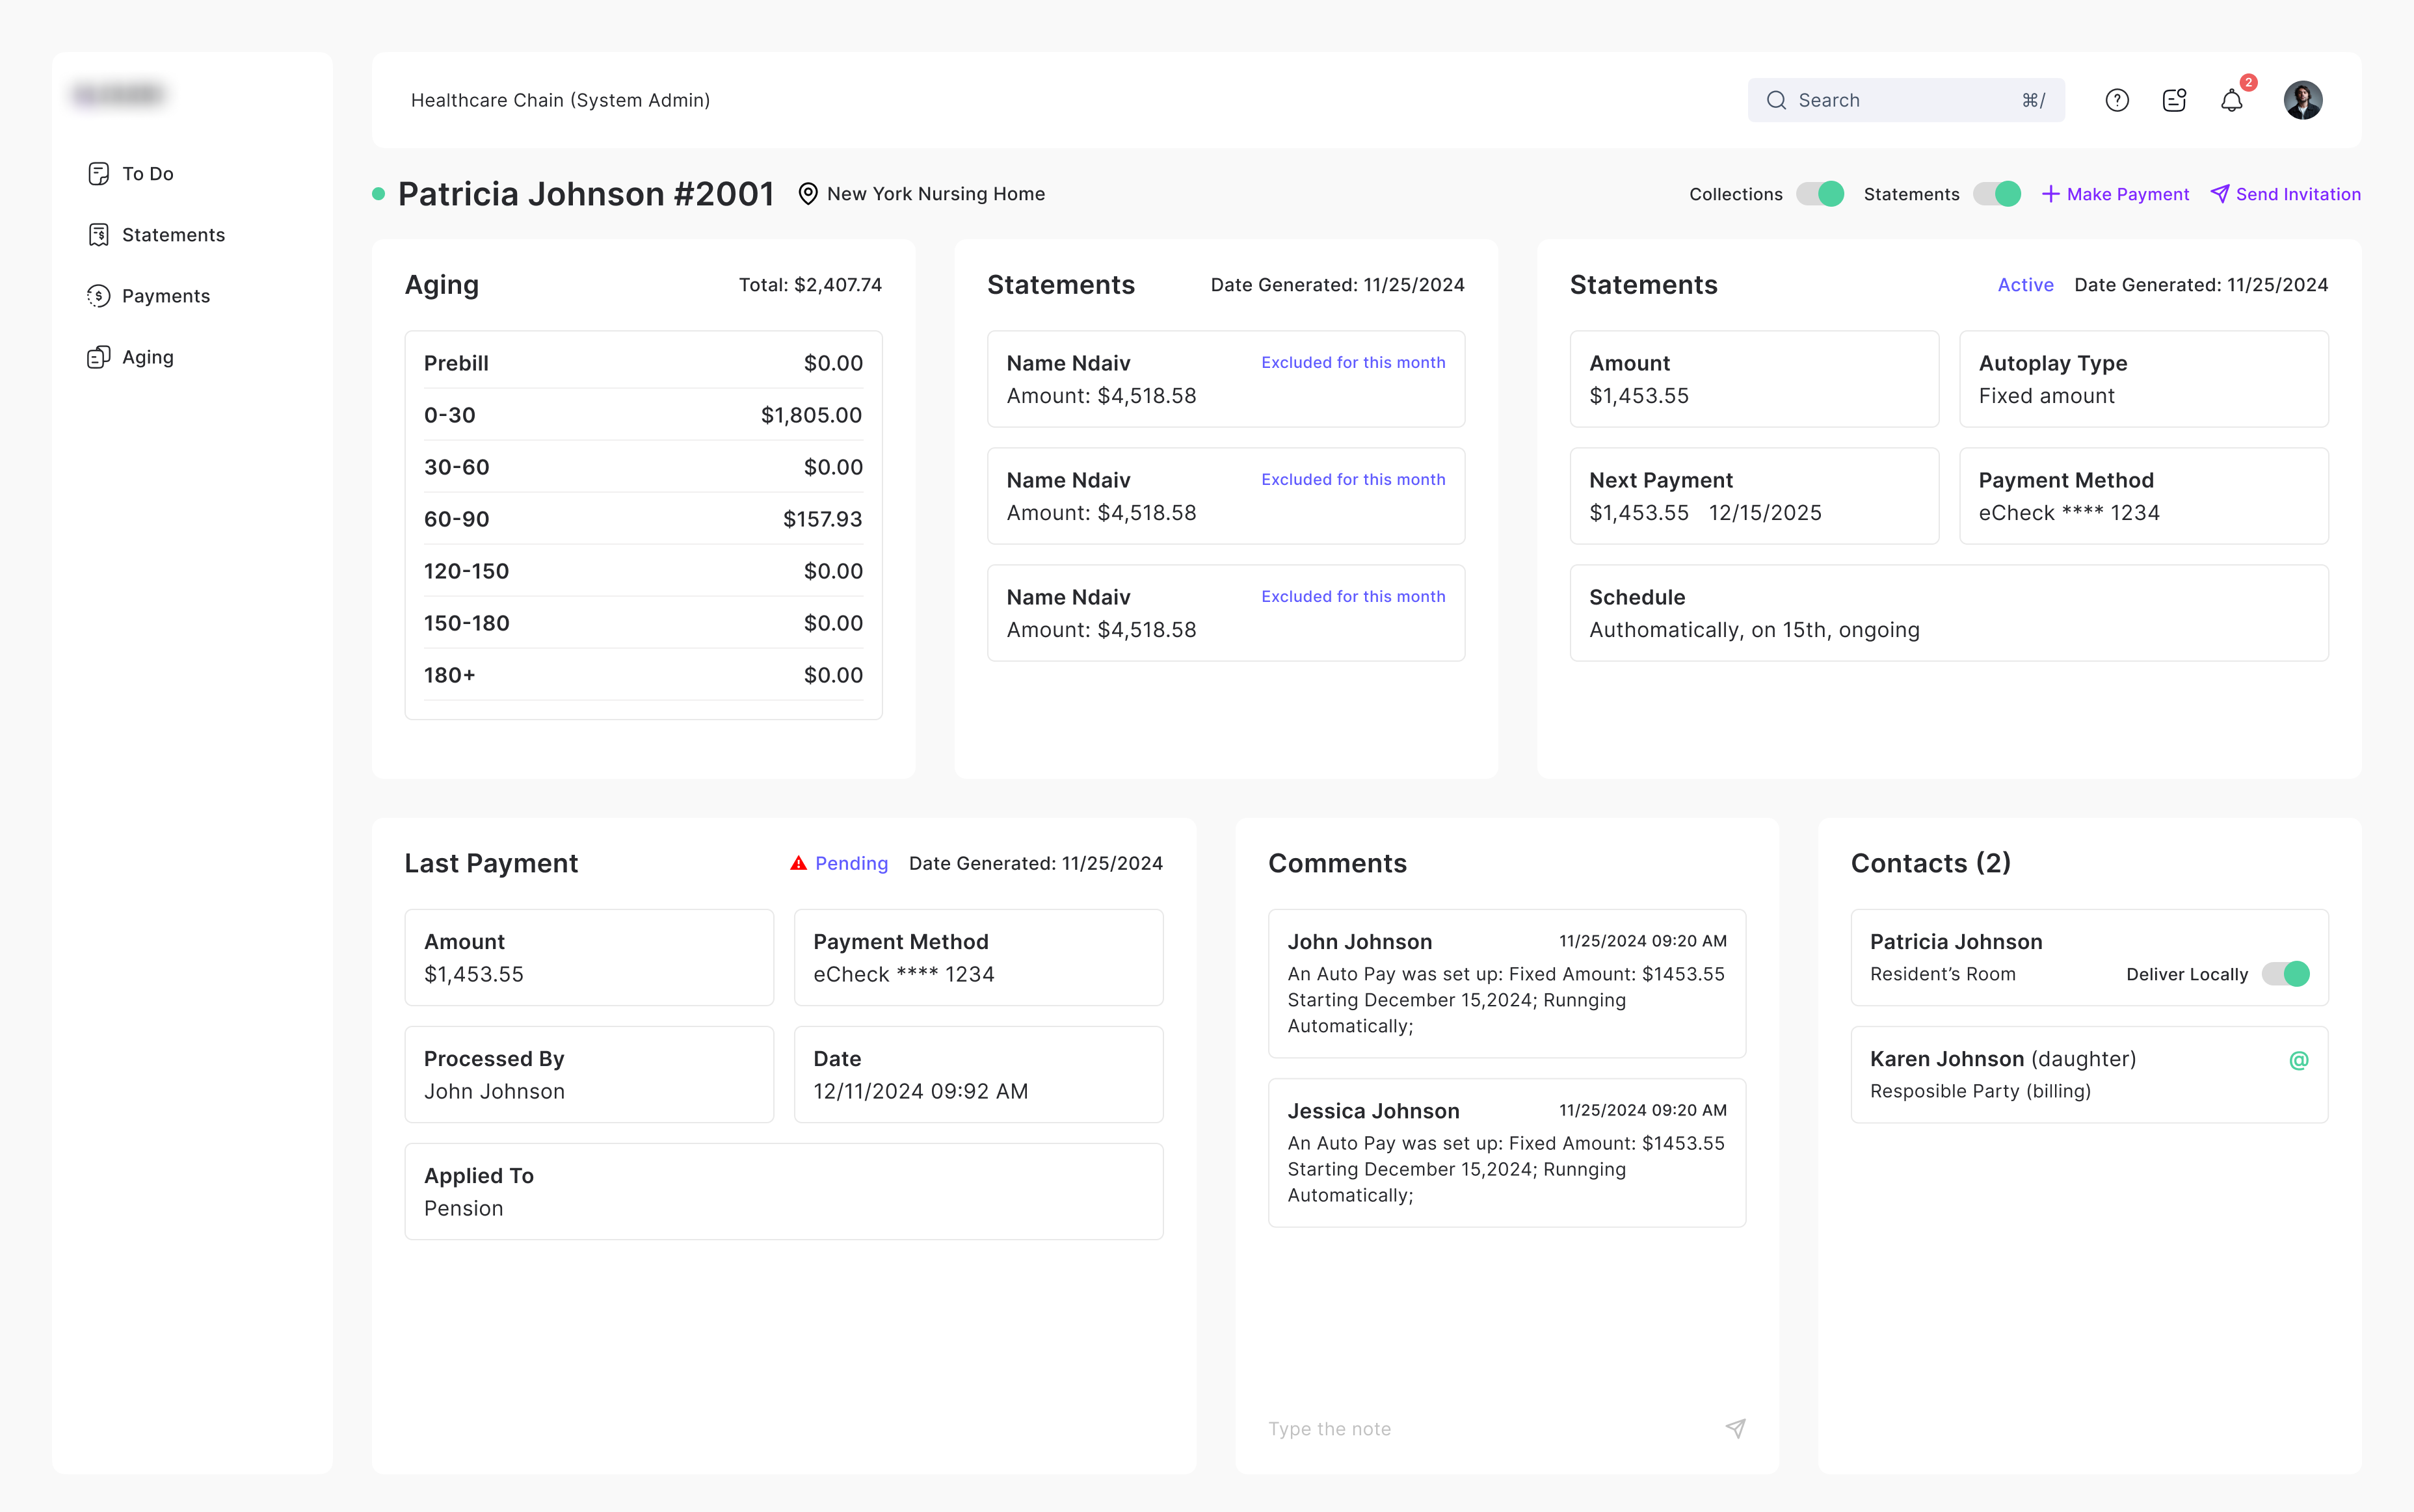Open the messages icon in the header

coord(2174,100)
